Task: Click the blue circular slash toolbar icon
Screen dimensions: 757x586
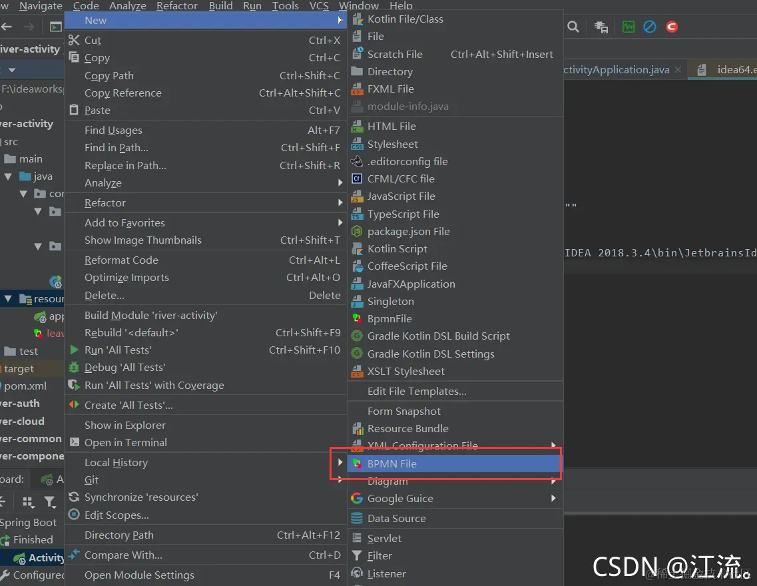Action: point(650,27)
